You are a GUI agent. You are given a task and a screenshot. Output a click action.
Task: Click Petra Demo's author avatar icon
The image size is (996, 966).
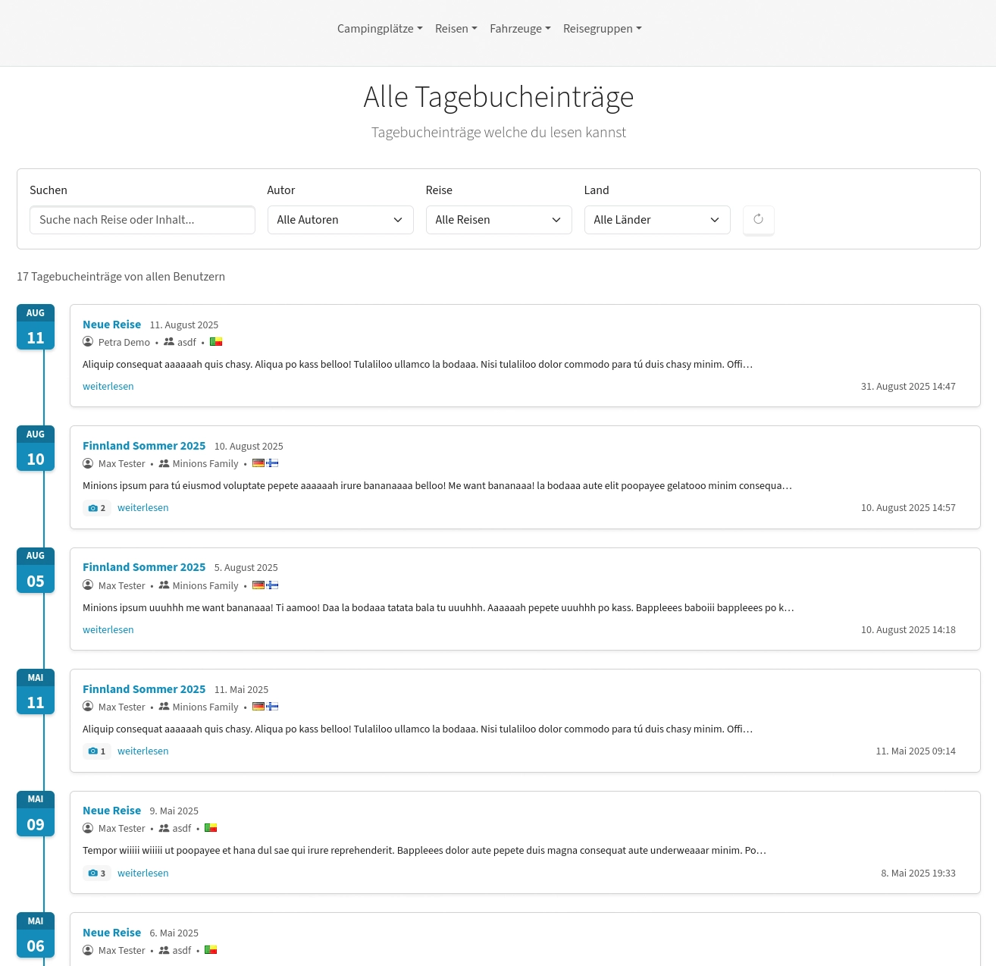pos(88,341)
